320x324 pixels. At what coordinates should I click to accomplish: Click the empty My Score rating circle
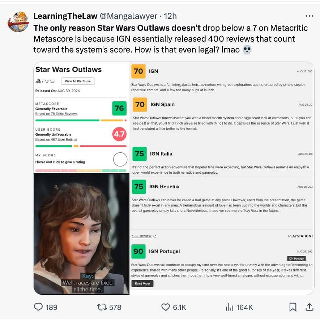point(120,159)
